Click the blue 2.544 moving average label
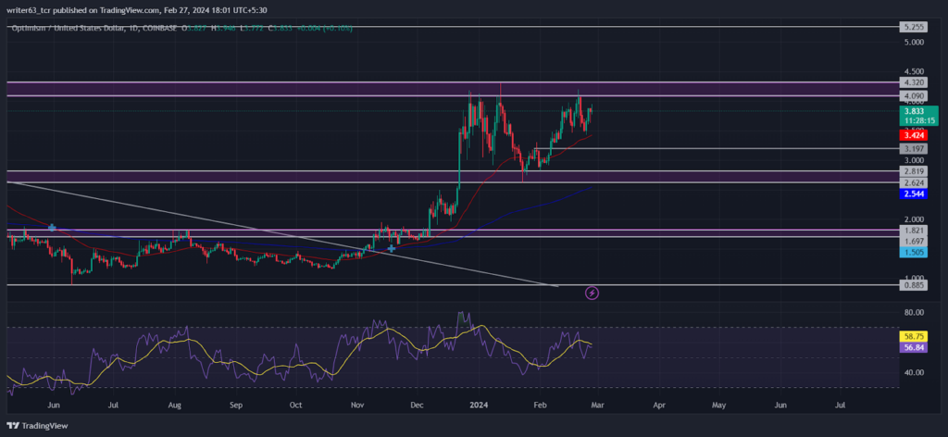The image size is (948, 437). (913, 194)
